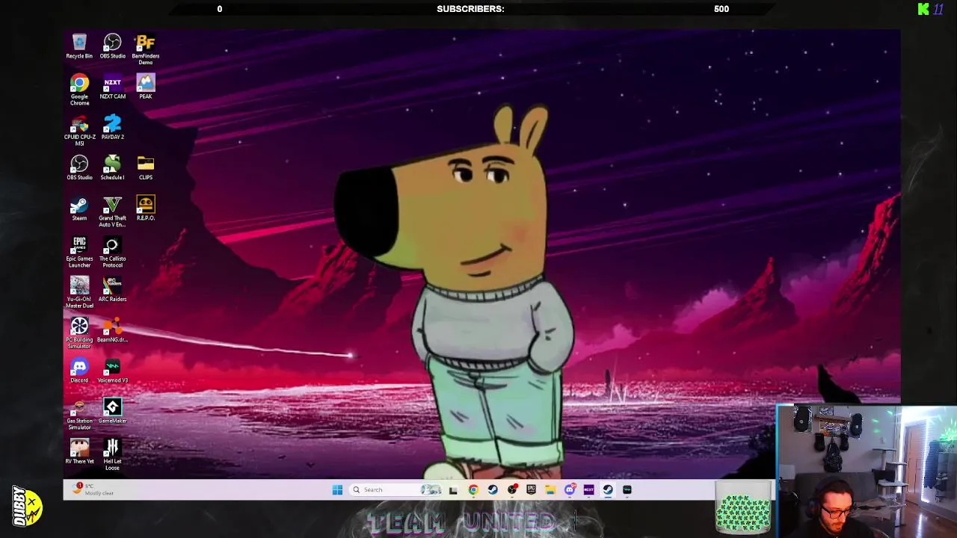Open the CLIPS folder on desktop
Screen dimensions: 957x538
[145, 167]
